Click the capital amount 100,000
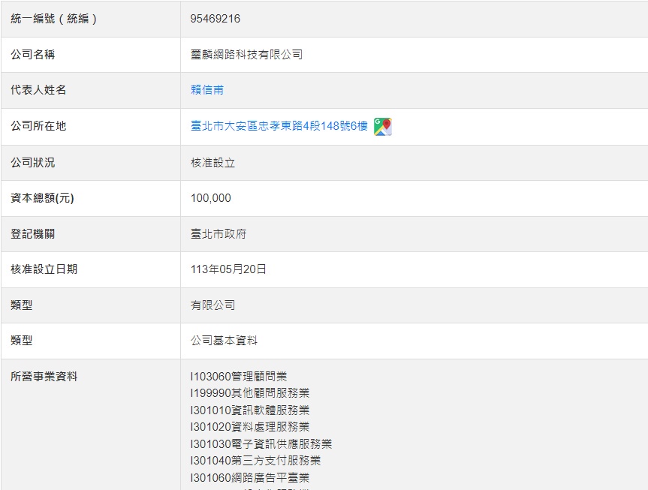 pyautogui.click(x=211, y=198)
